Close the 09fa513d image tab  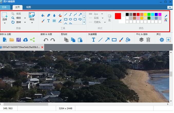tap(42, 47)
